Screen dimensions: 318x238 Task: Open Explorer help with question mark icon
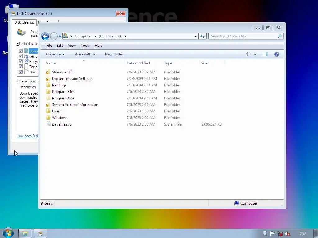coord(277,54)
